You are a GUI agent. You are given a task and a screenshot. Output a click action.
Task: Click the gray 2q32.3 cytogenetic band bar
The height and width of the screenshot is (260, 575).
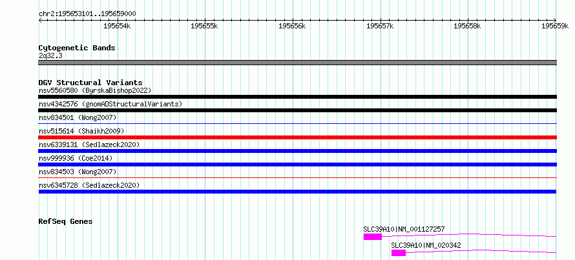tap(297, 63)
